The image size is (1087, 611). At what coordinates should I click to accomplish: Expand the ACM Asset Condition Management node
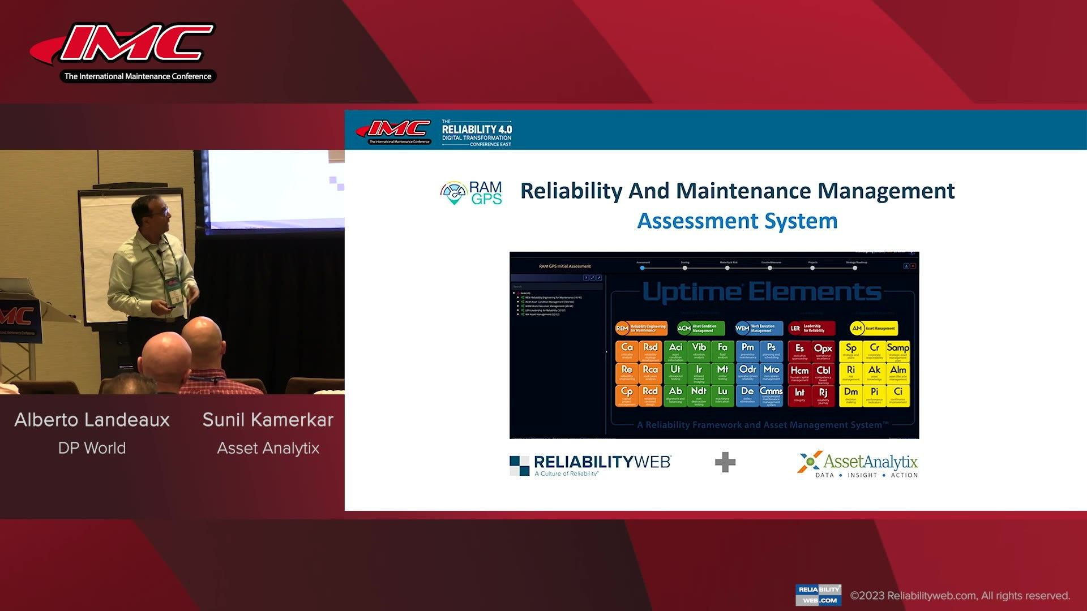pos(517,302)
